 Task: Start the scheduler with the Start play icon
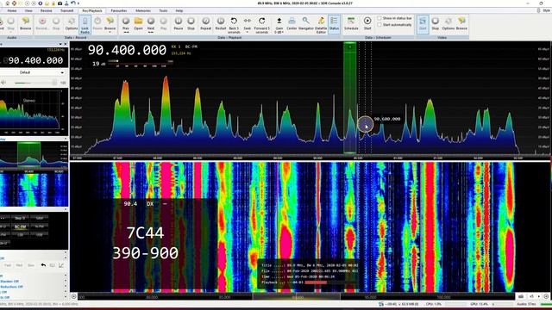pyautogui.click(x=367, y=24)
